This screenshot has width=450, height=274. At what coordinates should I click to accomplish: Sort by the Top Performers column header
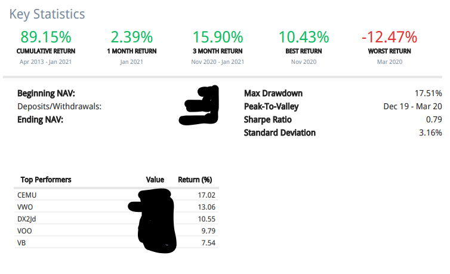(46, 179)
